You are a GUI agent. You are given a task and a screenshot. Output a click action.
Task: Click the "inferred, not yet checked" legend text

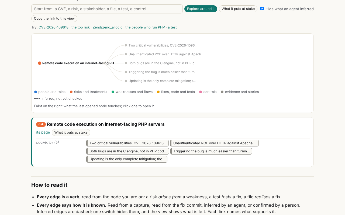click(x=62, y=99)
